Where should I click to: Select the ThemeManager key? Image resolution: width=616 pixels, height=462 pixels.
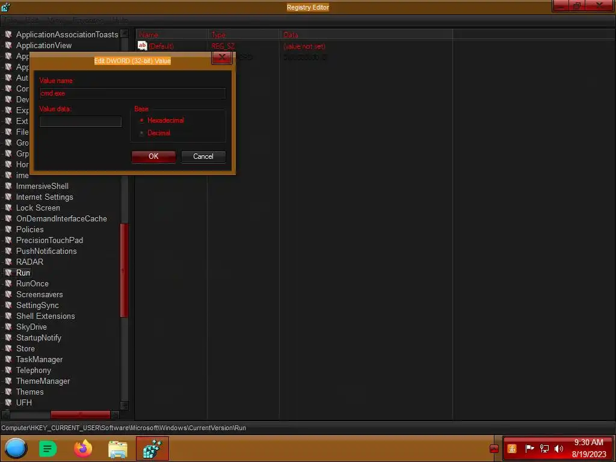(x=43, y=381)
